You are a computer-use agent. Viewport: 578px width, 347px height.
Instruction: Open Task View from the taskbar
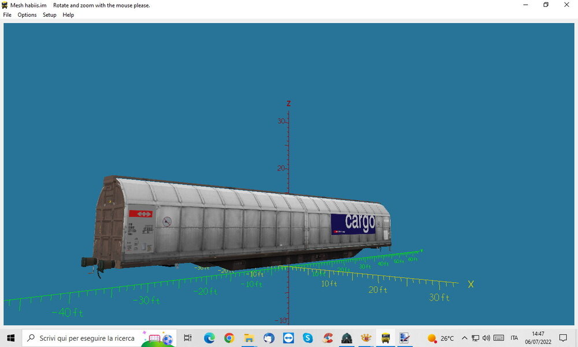click(188, 338)
